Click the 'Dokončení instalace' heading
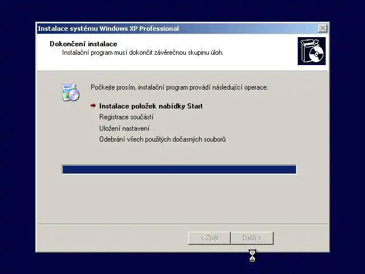Image resolution: width=365 pixels, height=274 pixels. click(x=83, y=44)
